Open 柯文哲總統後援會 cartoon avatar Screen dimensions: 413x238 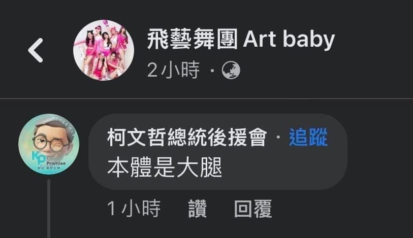(49, 144)
